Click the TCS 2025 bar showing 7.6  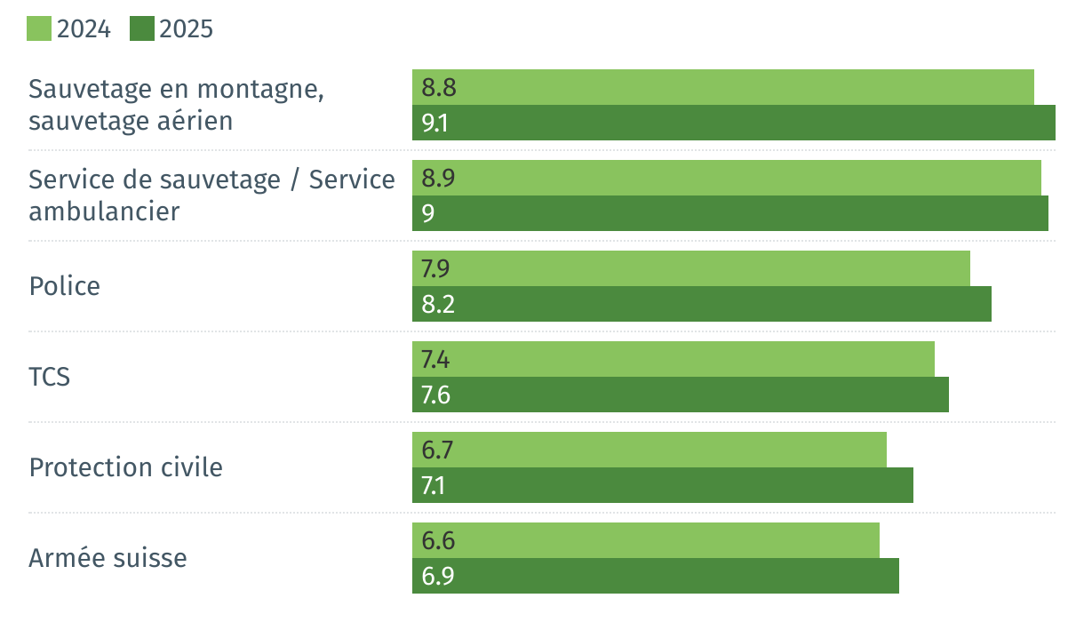pos(680,395)
